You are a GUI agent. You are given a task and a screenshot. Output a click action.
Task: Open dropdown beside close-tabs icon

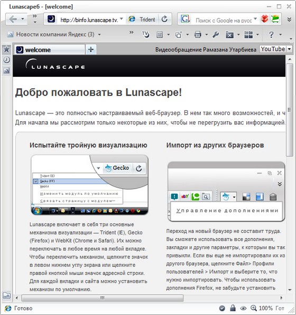[238, 35]
